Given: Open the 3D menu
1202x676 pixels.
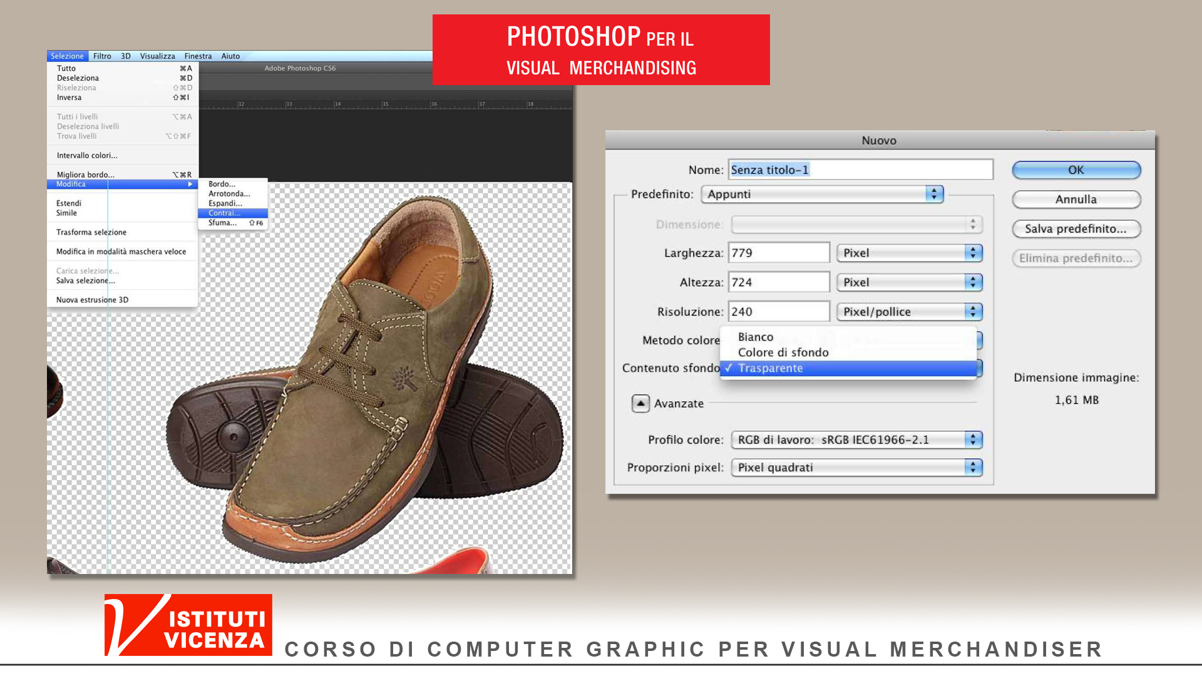Looking at the screenshot, I should (126, 56).
